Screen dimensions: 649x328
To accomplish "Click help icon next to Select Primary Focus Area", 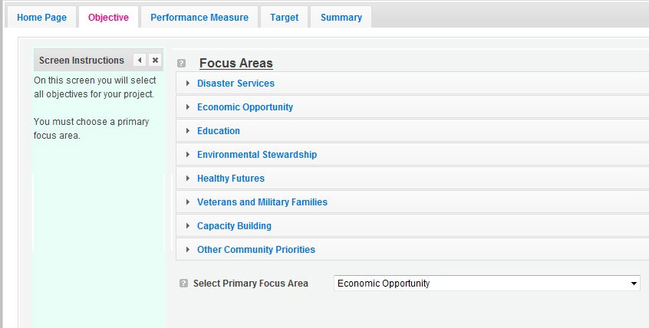I will (x=183, y=284).
